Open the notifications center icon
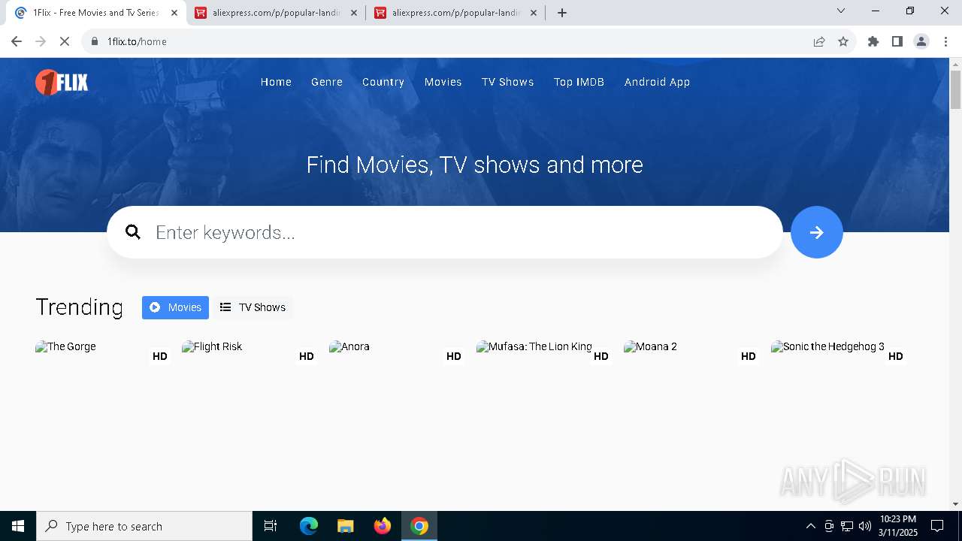 tap(937, 526)
